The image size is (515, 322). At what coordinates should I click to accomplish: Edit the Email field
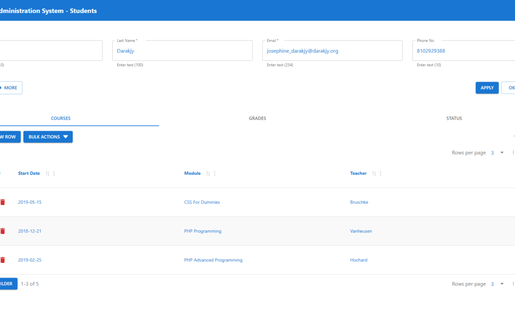332,51
